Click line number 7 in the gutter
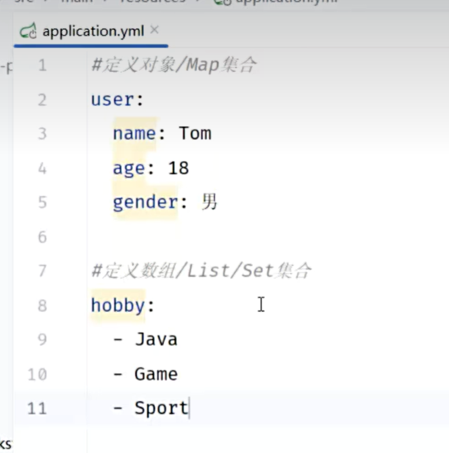 tap(42, 271)
